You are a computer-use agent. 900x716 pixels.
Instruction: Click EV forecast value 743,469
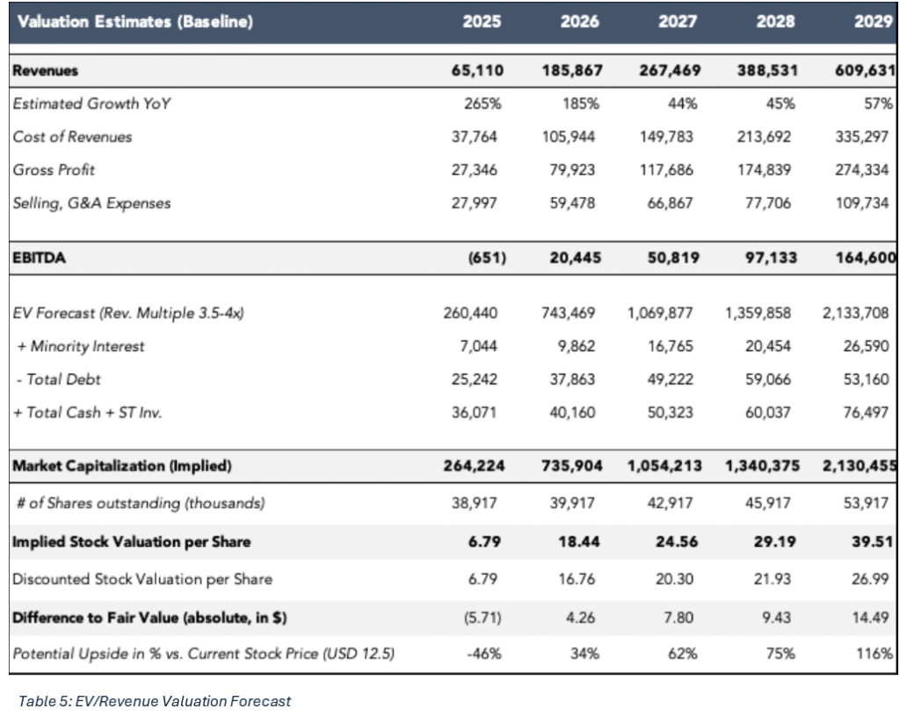click(x=569, y=313)
